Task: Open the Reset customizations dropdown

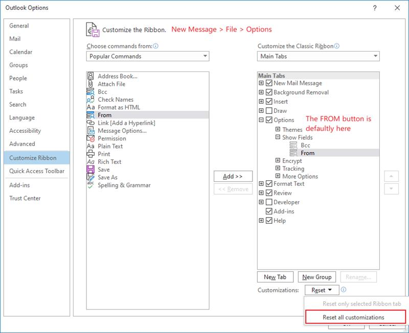Action: click(x=322, y=290)
